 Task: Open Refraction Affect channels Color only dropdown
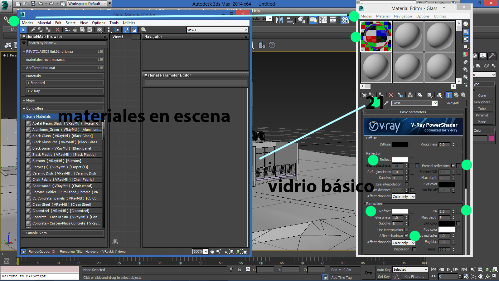tap(404, 243)
